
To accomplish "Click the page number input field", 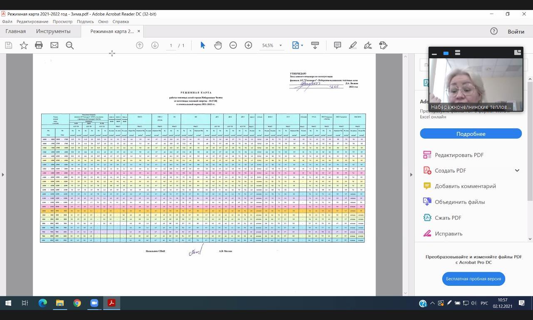I will point(171,45).
